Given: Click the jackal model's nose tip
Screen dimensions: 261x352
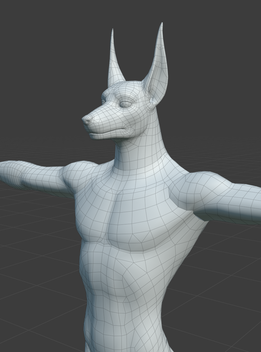Looking at the screenshot, I should pos(87,120).
